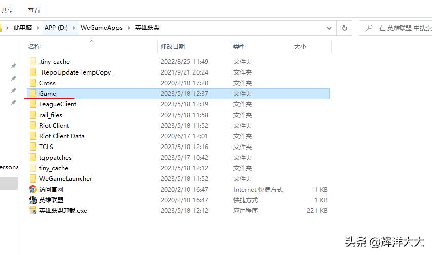The width and height of the screenshot is (432, 255).
Task: Sort by the 修改日期 column header
Action: [x=173, y=46]
